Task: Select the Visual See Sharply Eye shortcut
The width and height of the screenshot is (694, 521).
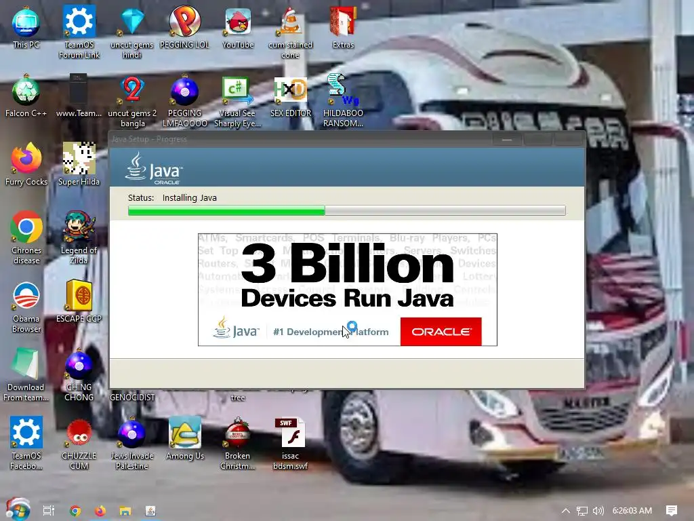Action: pyautogui.click(x=238, y=101)
